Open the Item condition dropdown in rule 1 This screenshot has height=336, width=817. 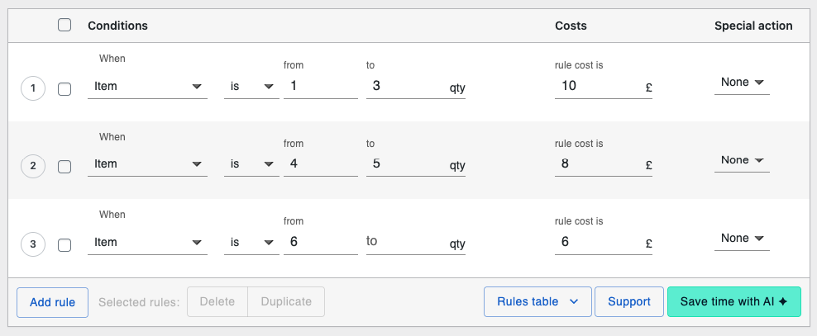[147, 86]
